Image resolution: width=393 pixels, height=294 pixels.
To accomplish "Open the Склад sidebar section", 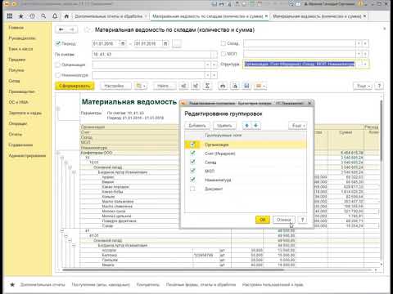I will pos(14,81).
